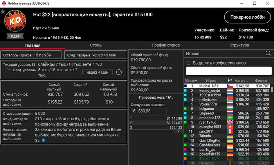Click Vietnam flag next to quangha1983
The width and height of the screenshot is (274, 165).
pyautogui.click(x=230, y=127)
